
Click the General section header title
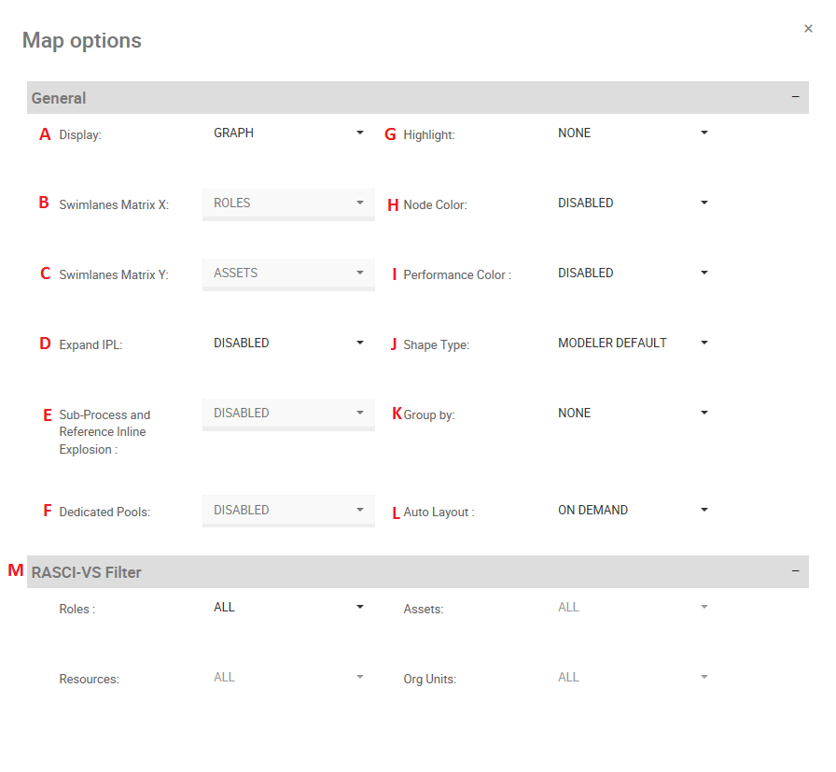coord(59,98)
